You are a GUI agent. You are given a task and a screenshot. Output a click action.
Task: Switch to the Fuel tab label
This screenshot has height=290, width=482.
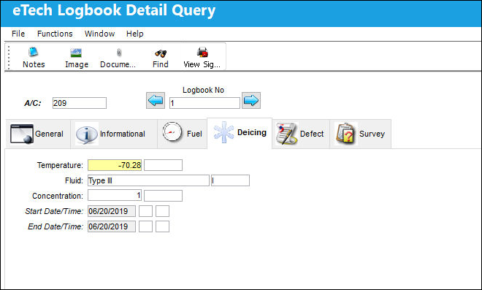[x=194, y=134]
